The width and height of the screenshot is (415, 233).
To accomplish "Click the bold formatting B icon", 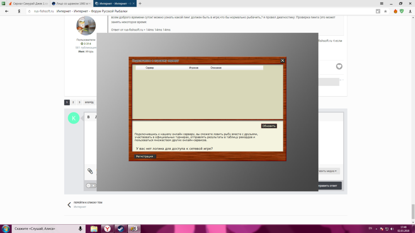I will pyautogui.click(x=88, y=117).
